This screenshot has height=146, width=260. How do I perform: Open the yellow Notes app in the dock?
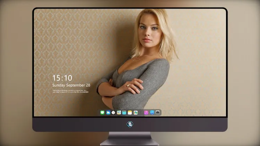tap(130, 112)
